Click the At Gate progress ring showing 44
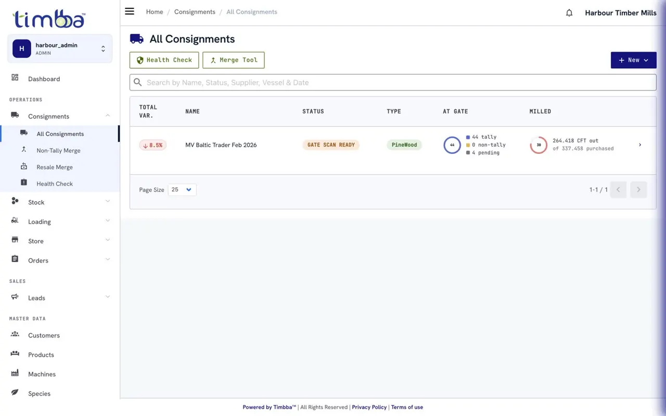This screenshot has height=416, width=666. (x=452, y=145)
